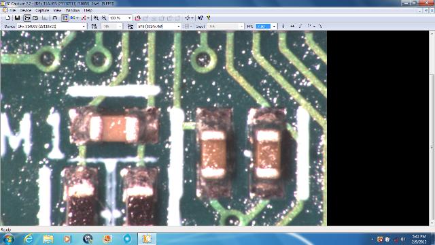Click the second greyed sequence icon
435x245 pixels.
(x=154, y=18)
